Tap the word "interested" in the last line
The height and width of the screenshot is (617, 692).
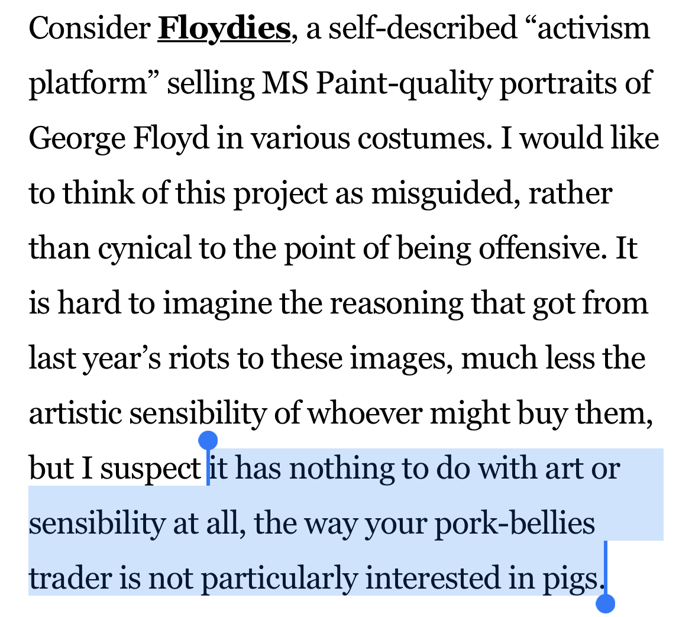432,579
